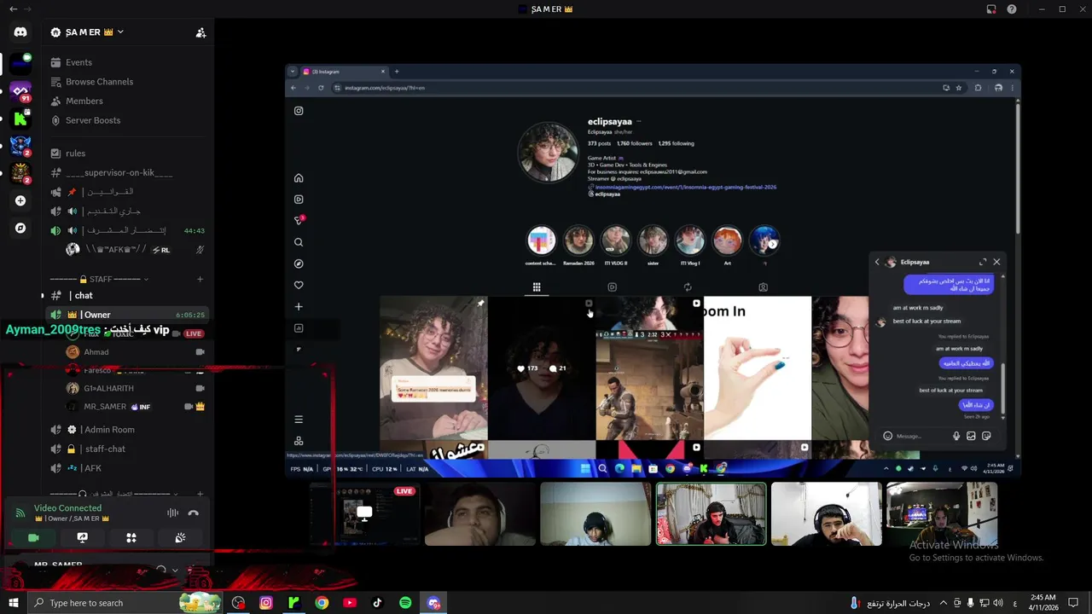Click 1,295 following on the profile
This screenshot has height=614, width=1092.
[x=676, y=143]
